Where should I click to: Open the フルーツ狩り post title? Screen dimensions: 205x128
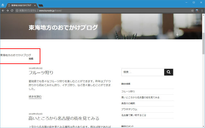[x=41, y=73]
